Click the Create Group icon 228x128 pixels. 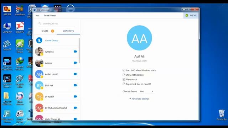(39, 40)
